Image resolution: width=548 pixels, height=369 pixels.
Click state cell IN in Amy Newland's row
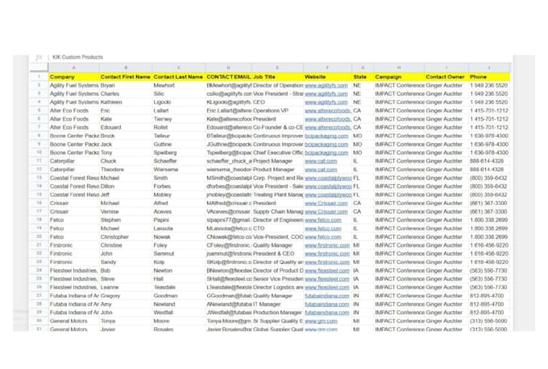[363, 304]
